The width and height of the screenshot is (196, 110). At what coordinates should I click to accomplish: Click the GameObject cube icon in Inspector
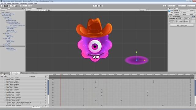(x=169, y=11)
